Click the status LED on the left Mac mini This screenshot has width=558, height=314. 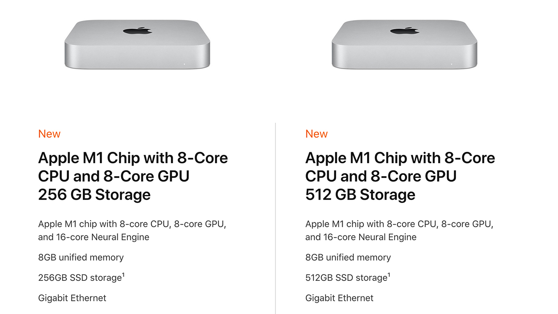(x=184, y=64)
